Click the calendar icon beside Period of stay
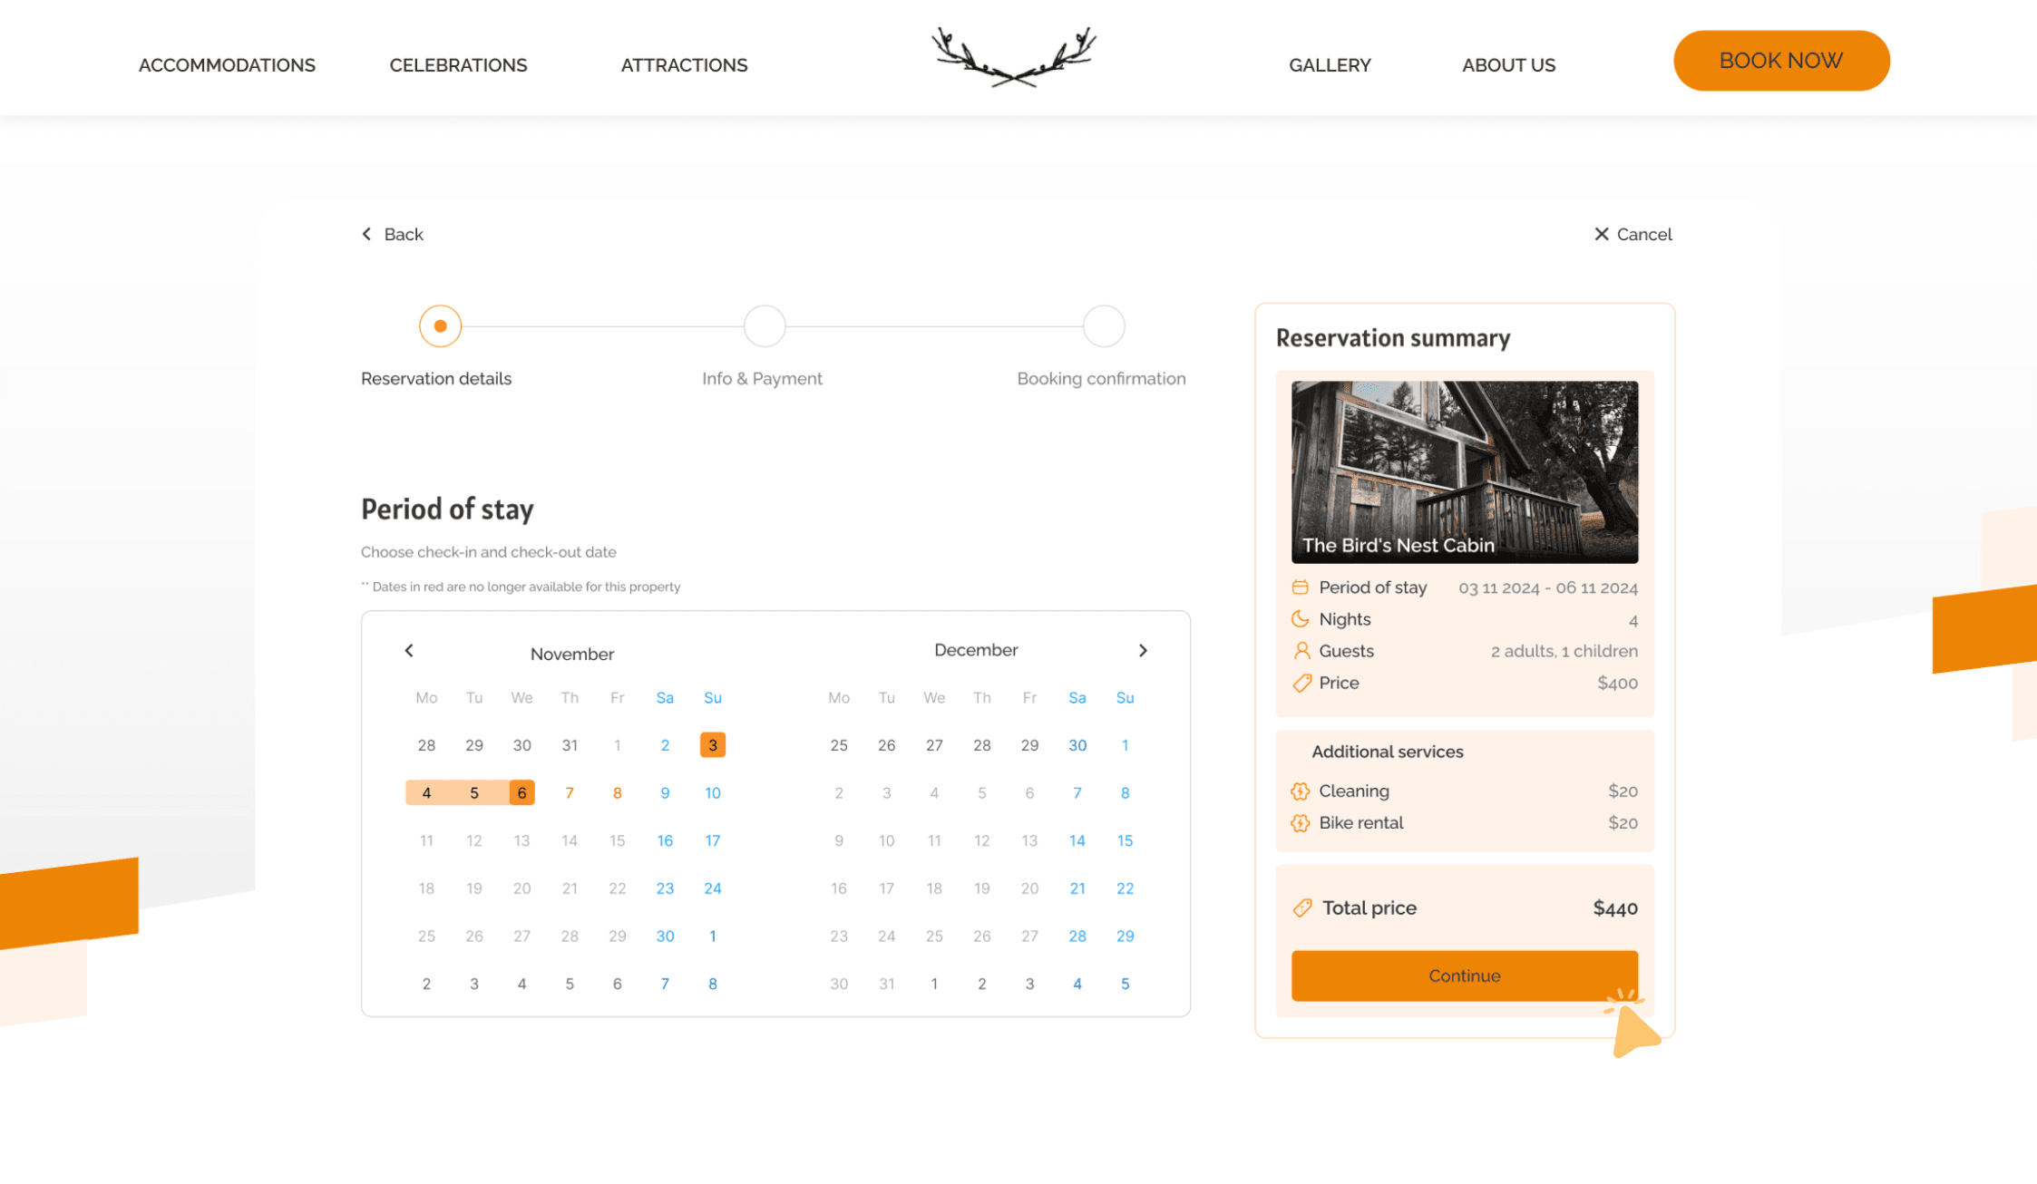 [1301, 587]
